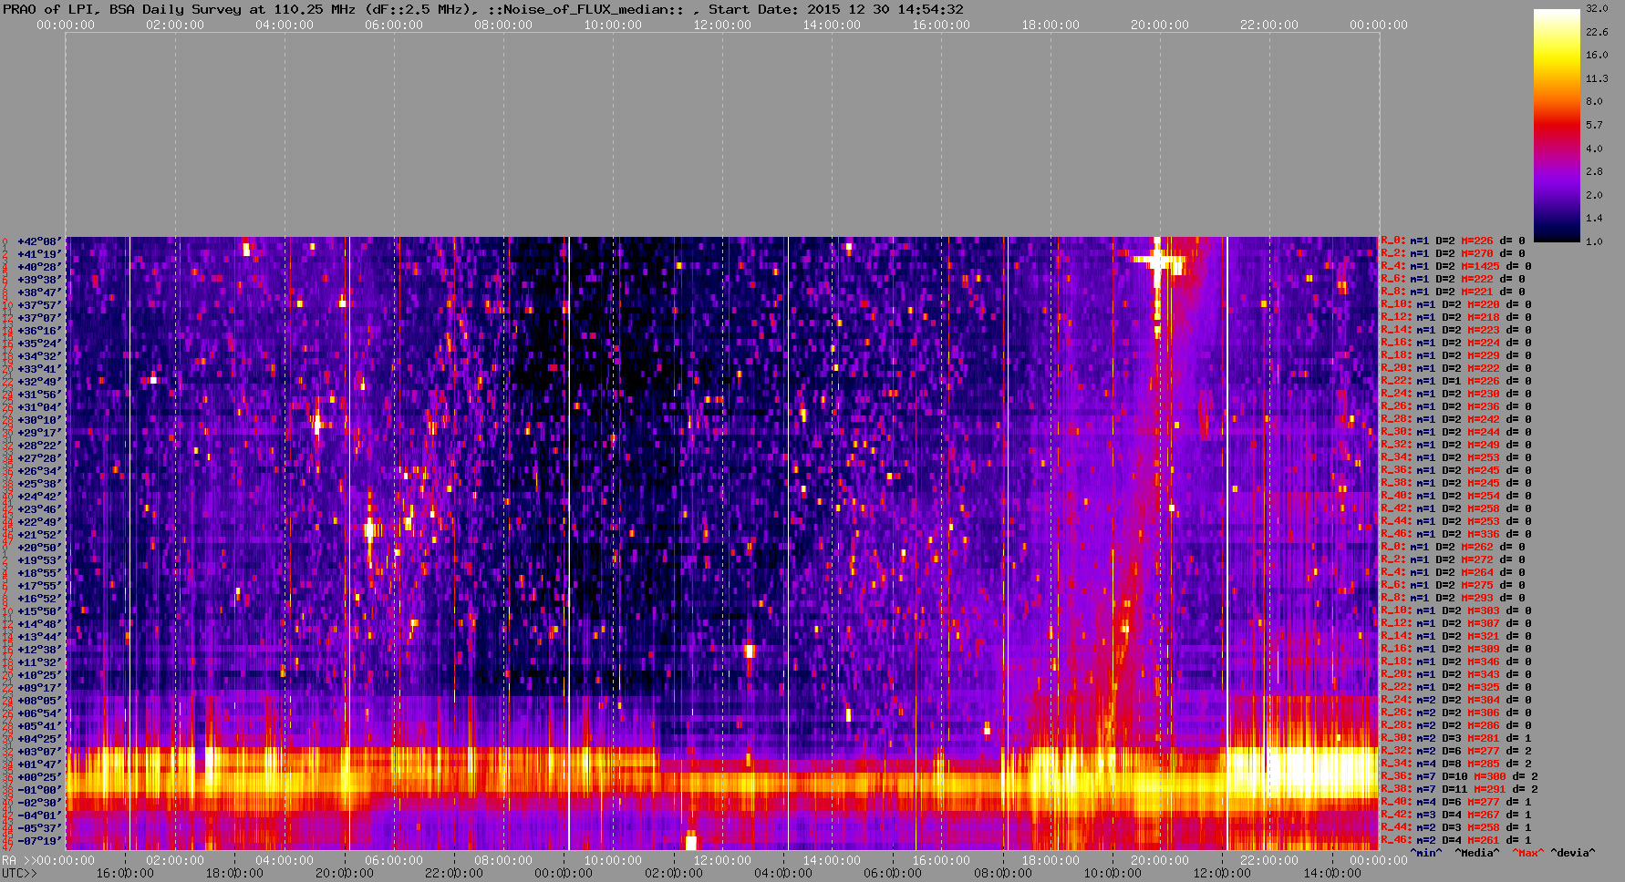Image resolution: width=1625 pixels, height=882 pixels.
Task: Click the R_0 row reading M=226
Action: pos(1453,241)
